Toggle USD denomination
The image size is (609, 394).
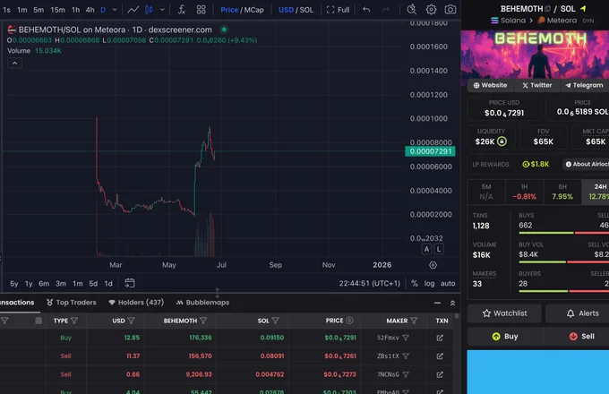(286, 10)
